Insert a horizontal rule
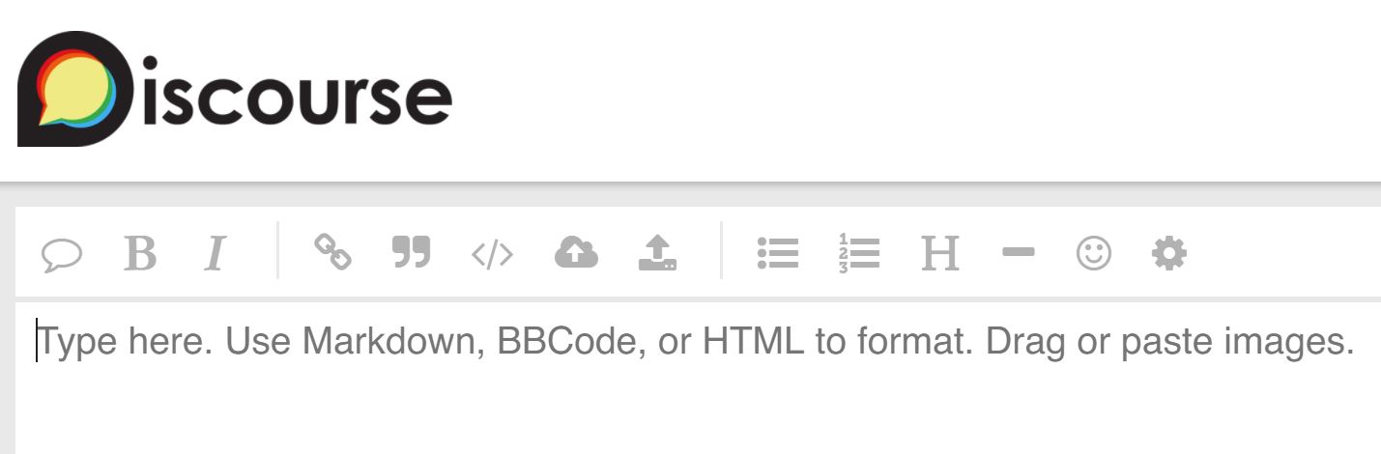1381x454 pixels. pos(1019,253)
